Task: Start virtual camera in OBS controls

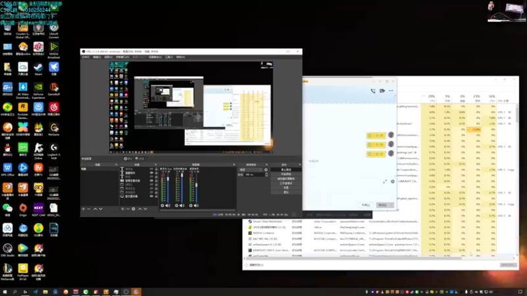Action: click(286, 179)
